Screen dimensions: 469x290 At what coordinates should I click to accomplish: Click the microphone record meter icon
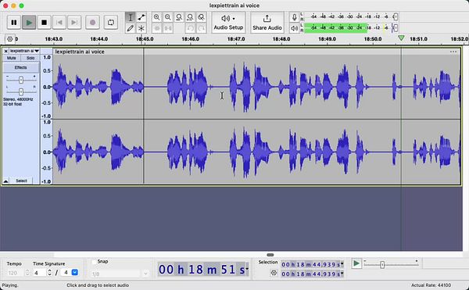(295, 17)
